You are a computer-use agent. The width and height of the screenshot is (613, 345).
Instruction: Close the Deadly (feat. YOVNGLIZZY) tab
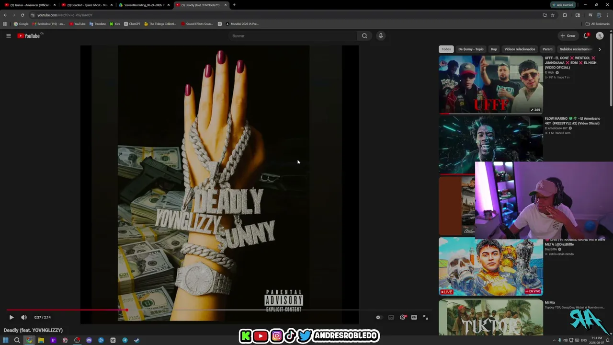click(226, 5)
